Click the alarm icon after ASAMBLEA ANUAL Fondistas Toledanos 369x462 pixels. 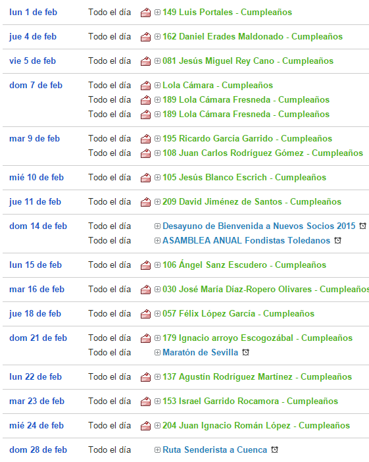tap(338, 240)
